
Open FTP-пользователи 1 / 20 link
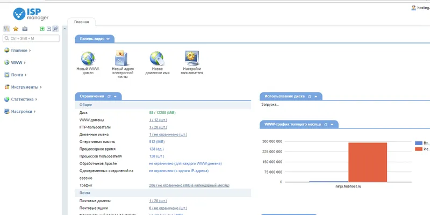(x=158, y=127)
